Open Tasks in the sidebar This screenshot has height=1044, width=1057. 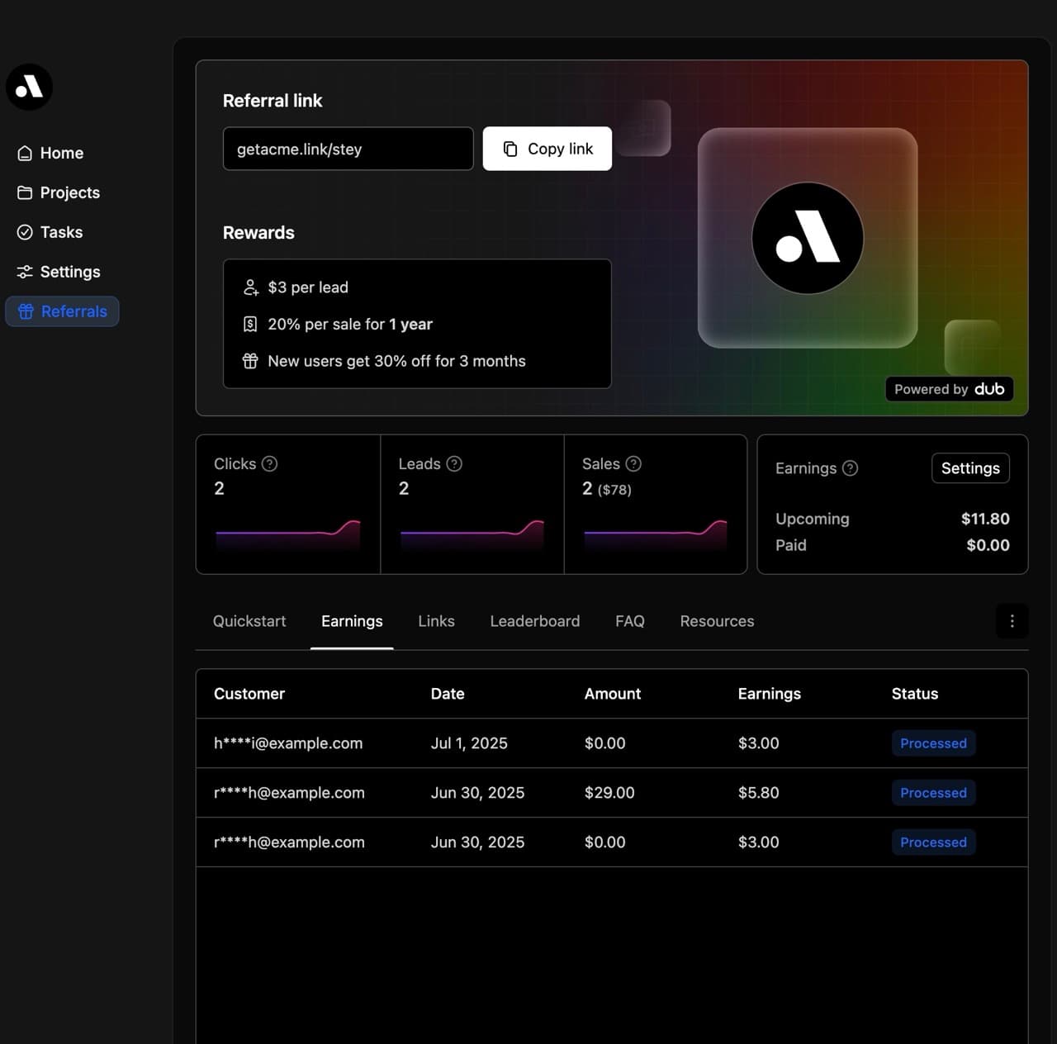point(50,232)
